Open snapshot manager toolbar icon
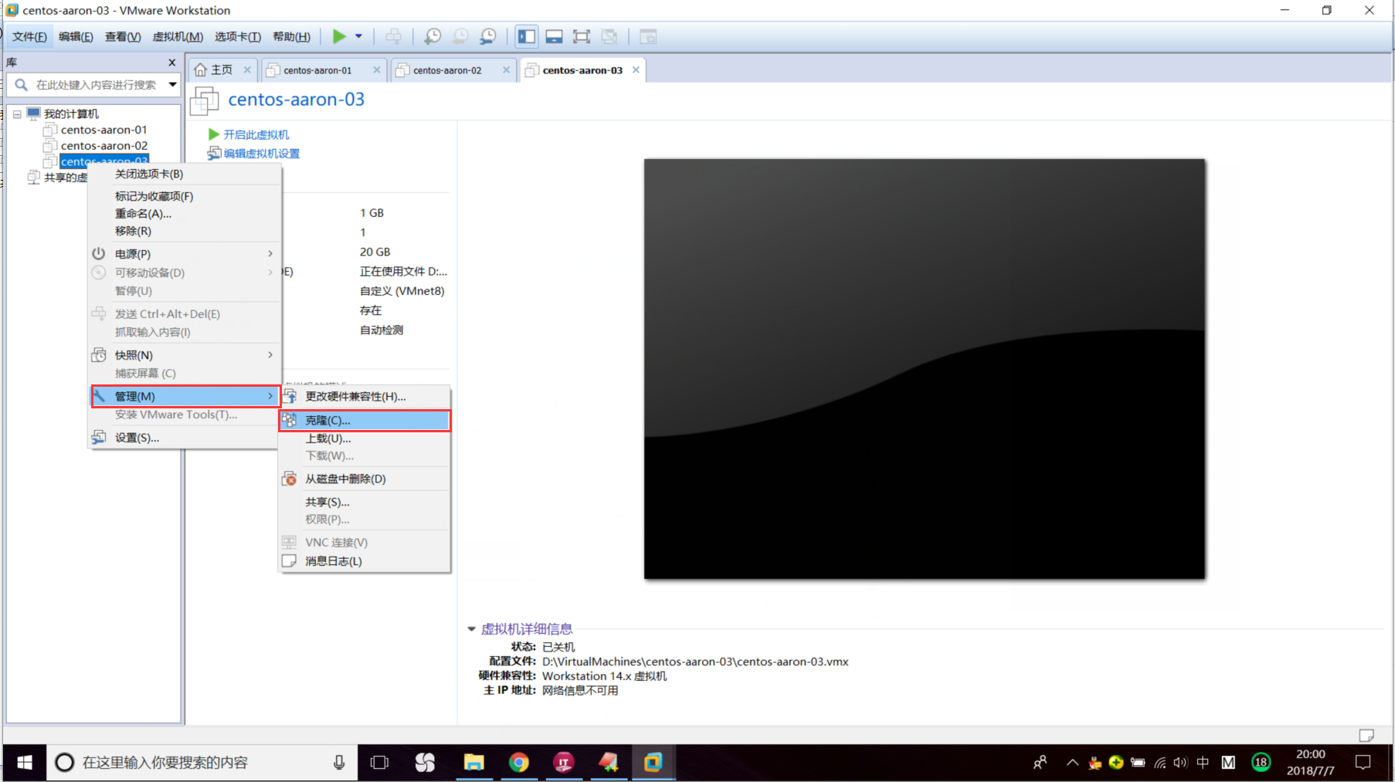The width and height of the screenshot is (1395, 782). point(488,36)
